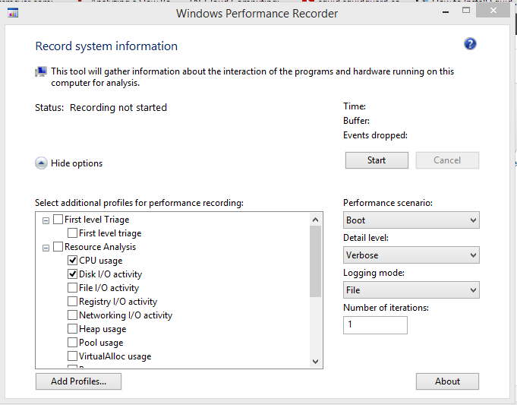Open the About dialog
The height and width of the screenshot is (405, 517).
pyautogui.click(x=447, y=381)
